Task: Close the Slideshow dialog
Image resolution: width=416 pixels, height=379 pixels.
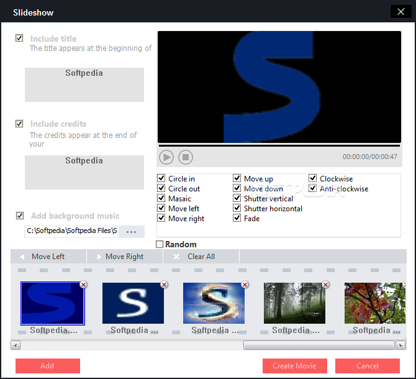Action: coord(400,12)
